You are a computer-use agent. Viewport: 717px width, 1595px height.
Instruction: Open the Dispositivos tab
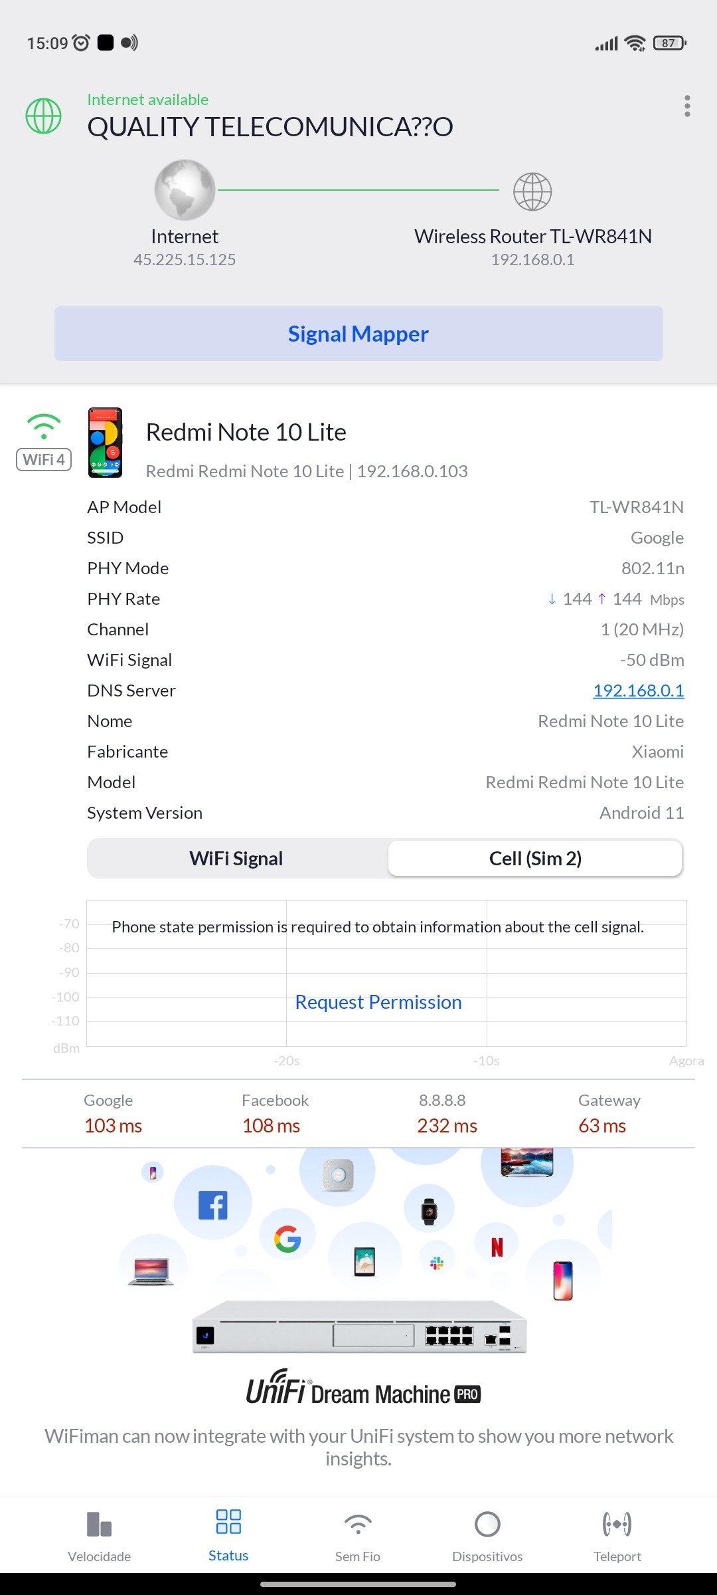[x=487, y=1536]
